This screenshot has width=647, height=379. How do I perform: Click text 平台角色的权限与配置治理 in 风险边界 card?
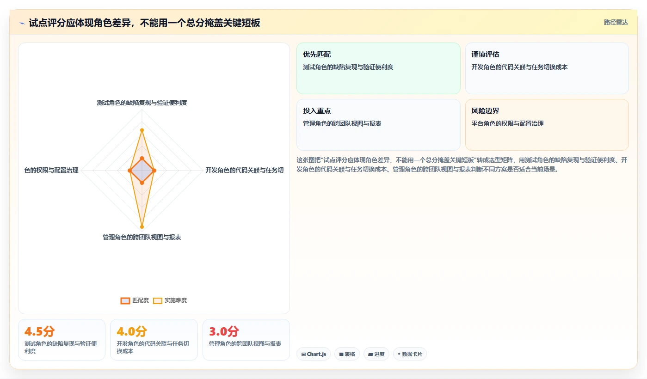point(507,123)
